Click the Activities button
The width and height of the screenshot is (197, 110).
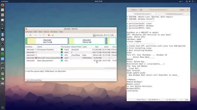(x=5, y=1)
